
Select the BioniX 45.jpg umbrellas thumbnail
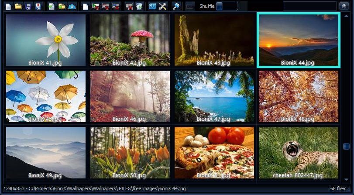46,96
